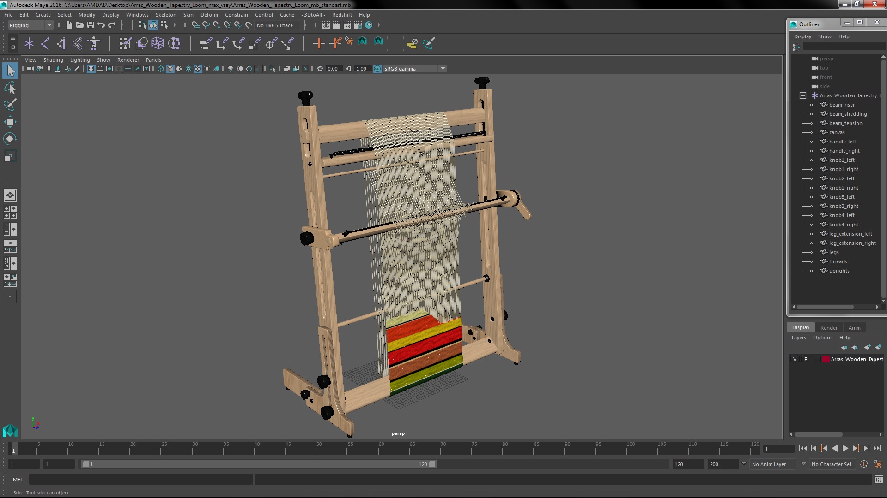Click the Set Key orange plus icon

coord(319,44)
